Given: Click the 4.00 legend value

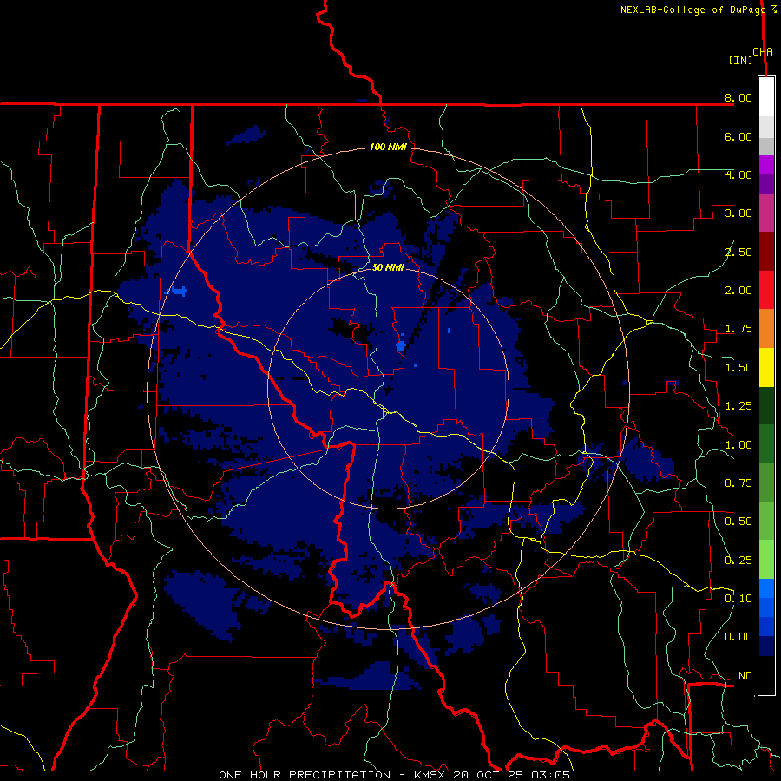Looking at the screenshot, I should (738, 174).
